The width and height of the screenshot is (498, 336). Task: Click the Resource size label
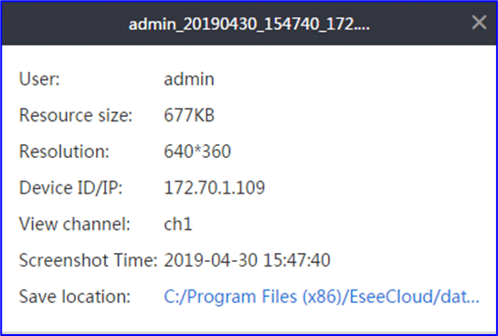(x=76, y=115)
